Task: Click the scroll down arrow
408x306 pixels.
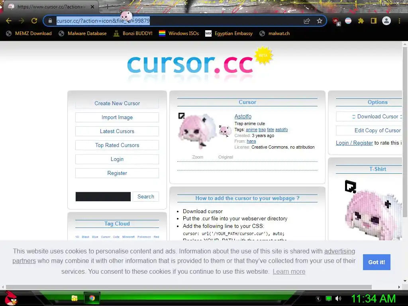Action: 405,281
